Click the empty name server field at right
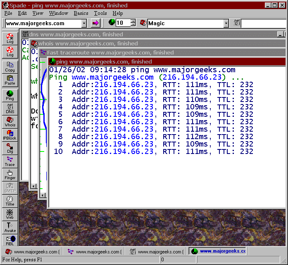 (x=264, y=24)
